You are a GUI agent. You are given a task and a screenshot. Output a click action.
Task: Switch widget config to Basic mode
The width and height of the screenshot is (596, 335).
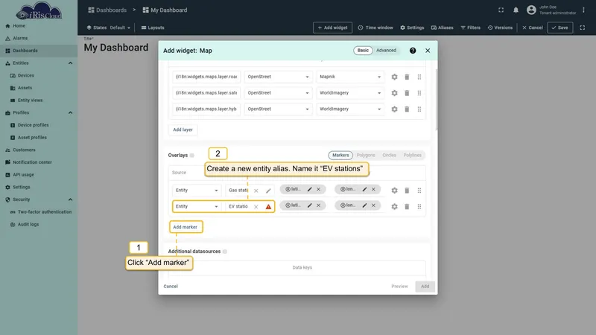point(363,51)
